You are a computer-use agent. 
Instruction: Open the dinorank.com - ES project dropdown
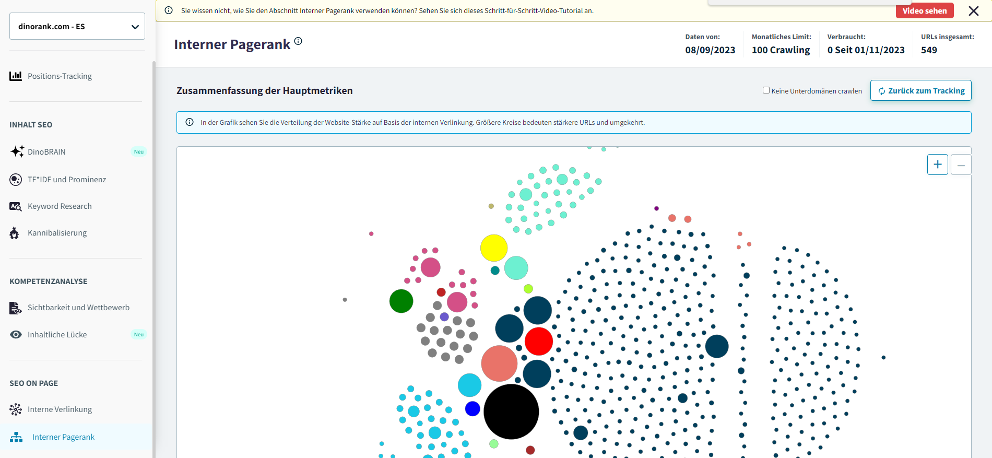[x=77, y=26]
